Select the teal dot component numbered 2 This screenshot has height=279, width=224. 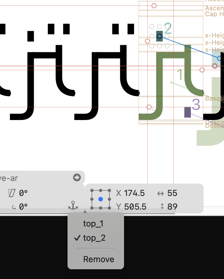[159, 36]
